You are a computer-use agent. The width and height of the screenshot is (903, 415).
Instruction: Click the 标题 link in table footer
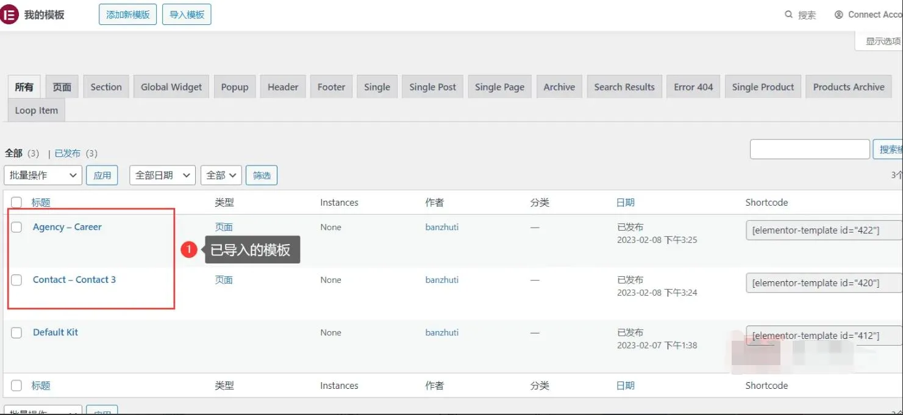[x=41, y=386]
